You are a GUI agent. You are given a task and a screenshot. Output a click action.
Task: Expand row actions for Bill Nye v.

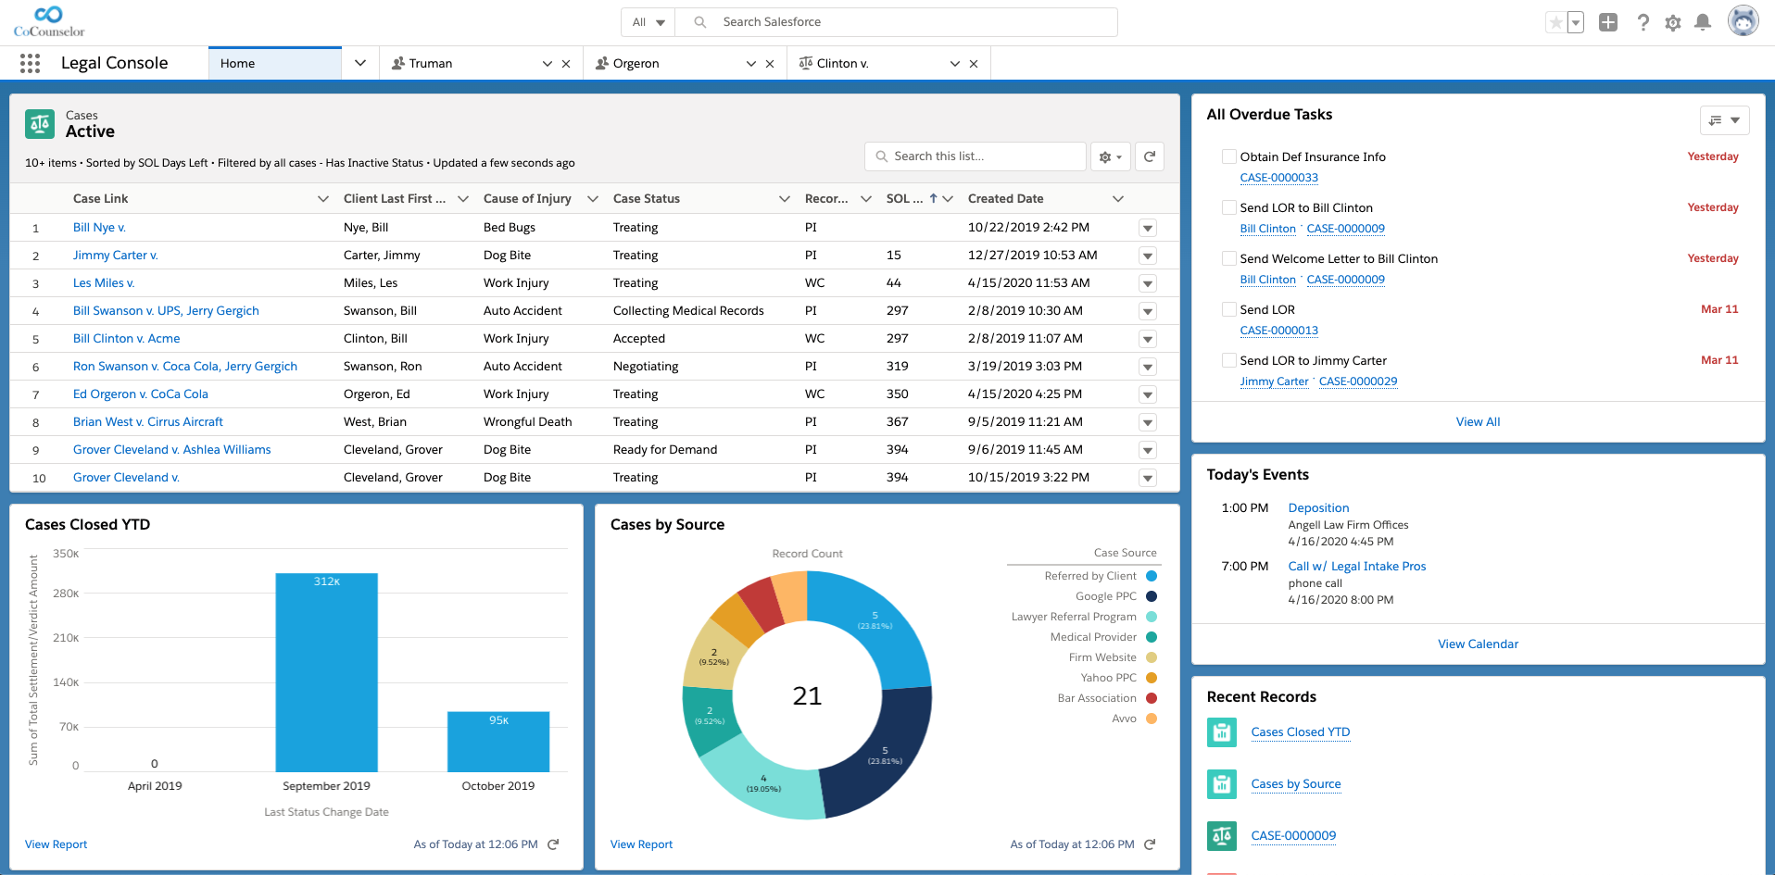pyautogui.click(x=1148, y=228)
